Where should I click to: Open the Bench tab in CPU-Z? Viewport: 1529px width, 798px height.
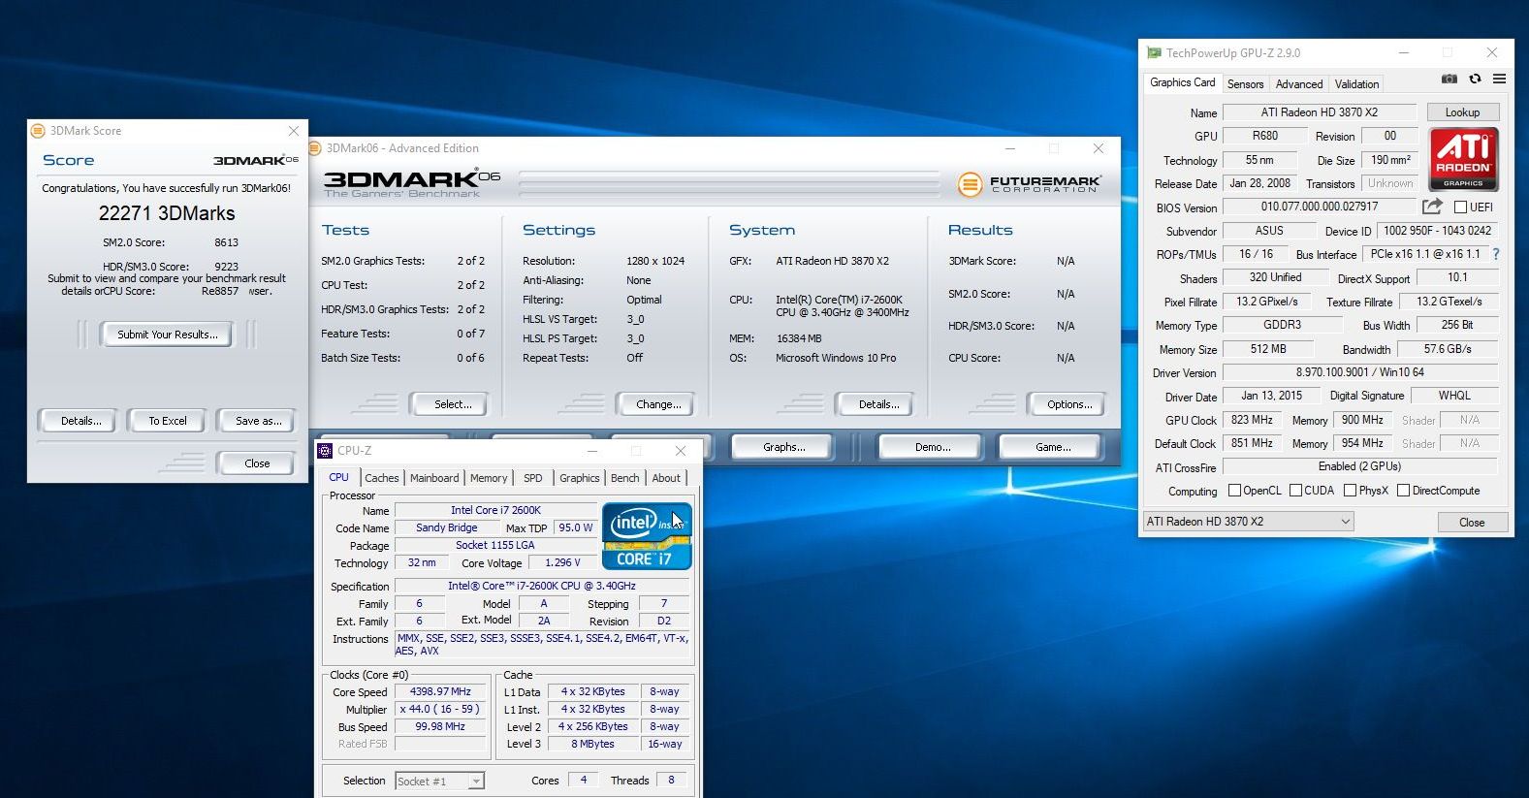(624, 478)
